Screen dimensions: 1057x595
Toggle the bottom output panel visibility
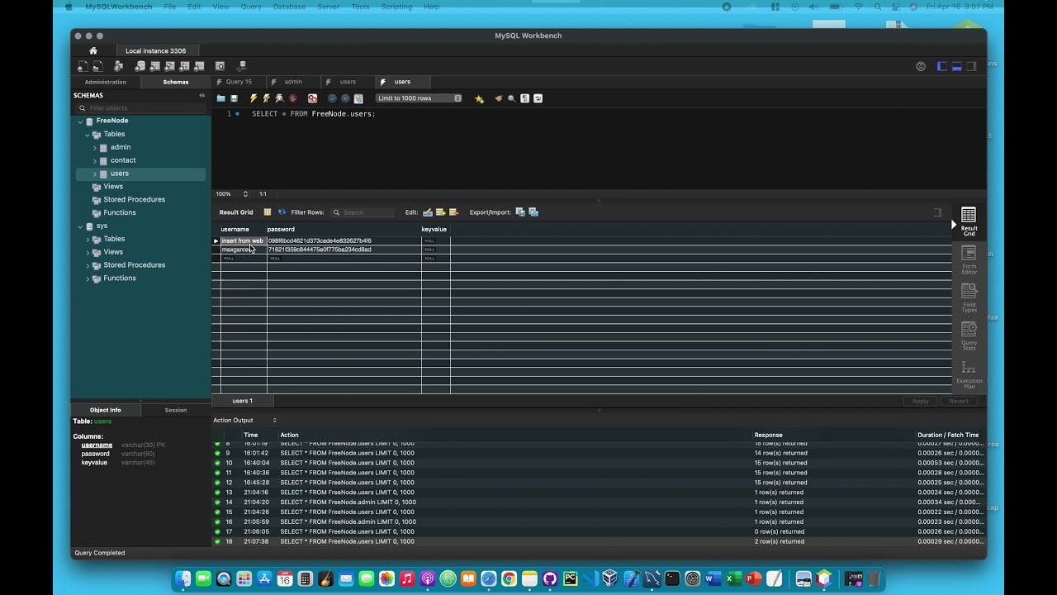coord(957,66)
